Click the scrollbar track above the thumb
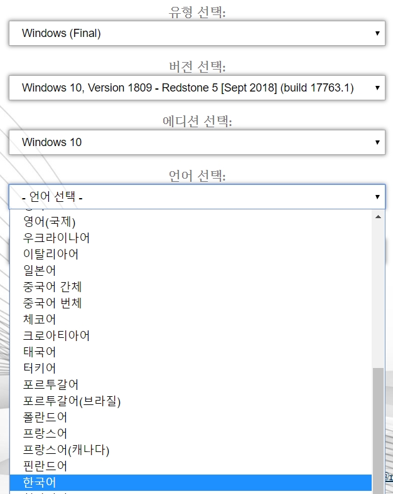Viewport: 393px width, 494px height. [x=378, y=295]
